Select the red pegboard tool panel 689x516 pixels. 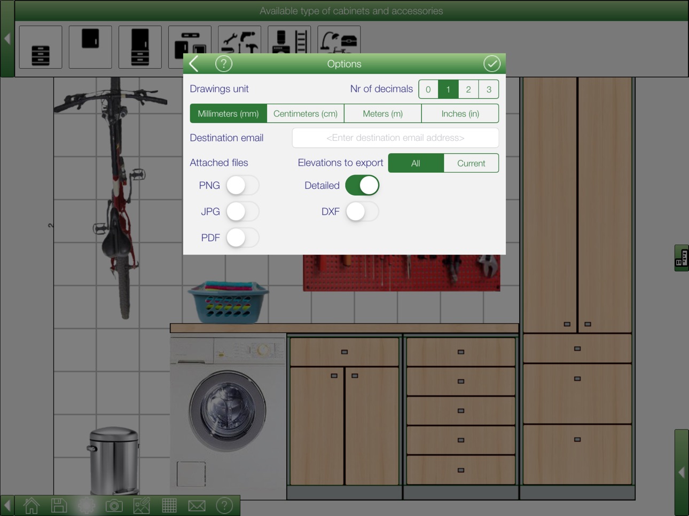(402, 273)
